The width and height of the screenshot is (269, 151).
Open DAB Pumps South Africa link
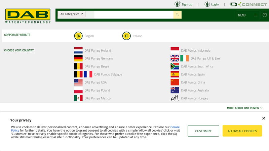coord(197,66)
